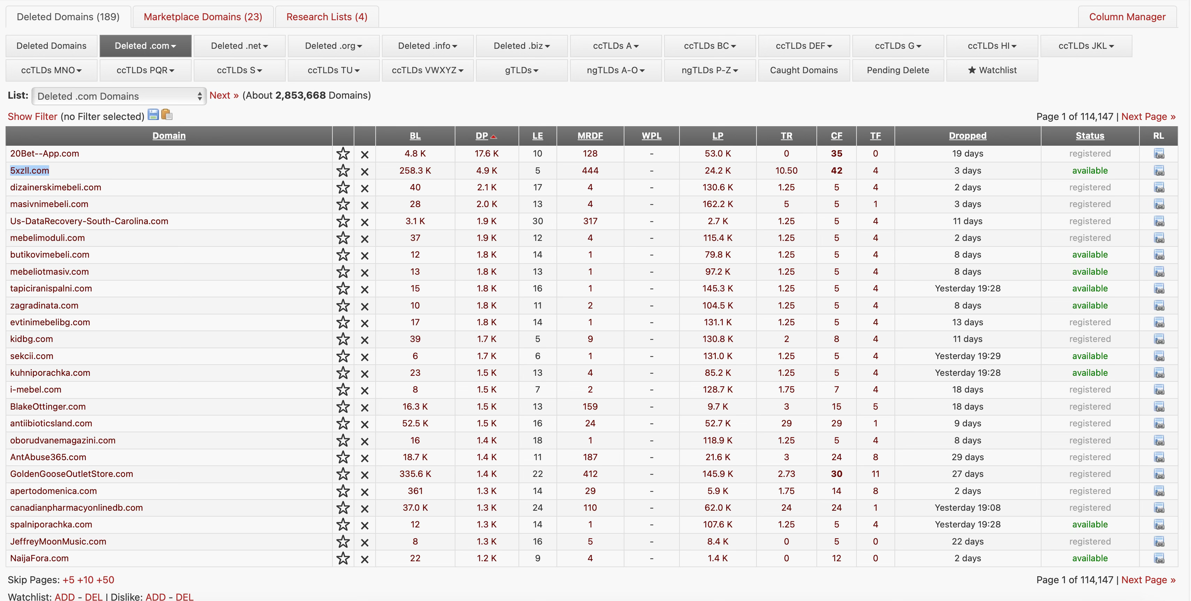Click dislike X for GoldenGooseOutletStore.com
Image resolution: width=1191 pixels, height=601 pixels.
(x=364, y=475)
